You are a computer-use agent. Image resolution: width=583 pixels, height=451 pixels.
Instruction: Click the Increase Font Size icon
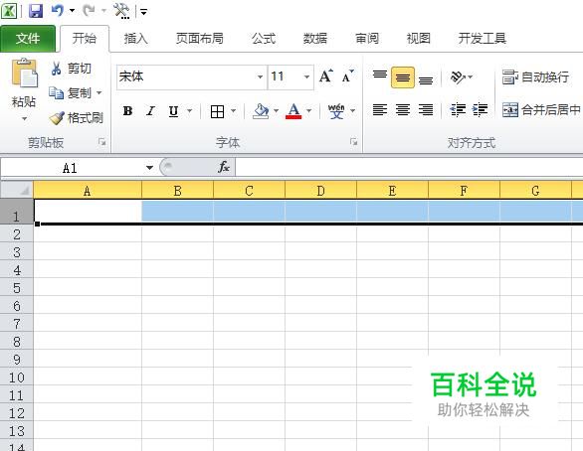(326, 76)
